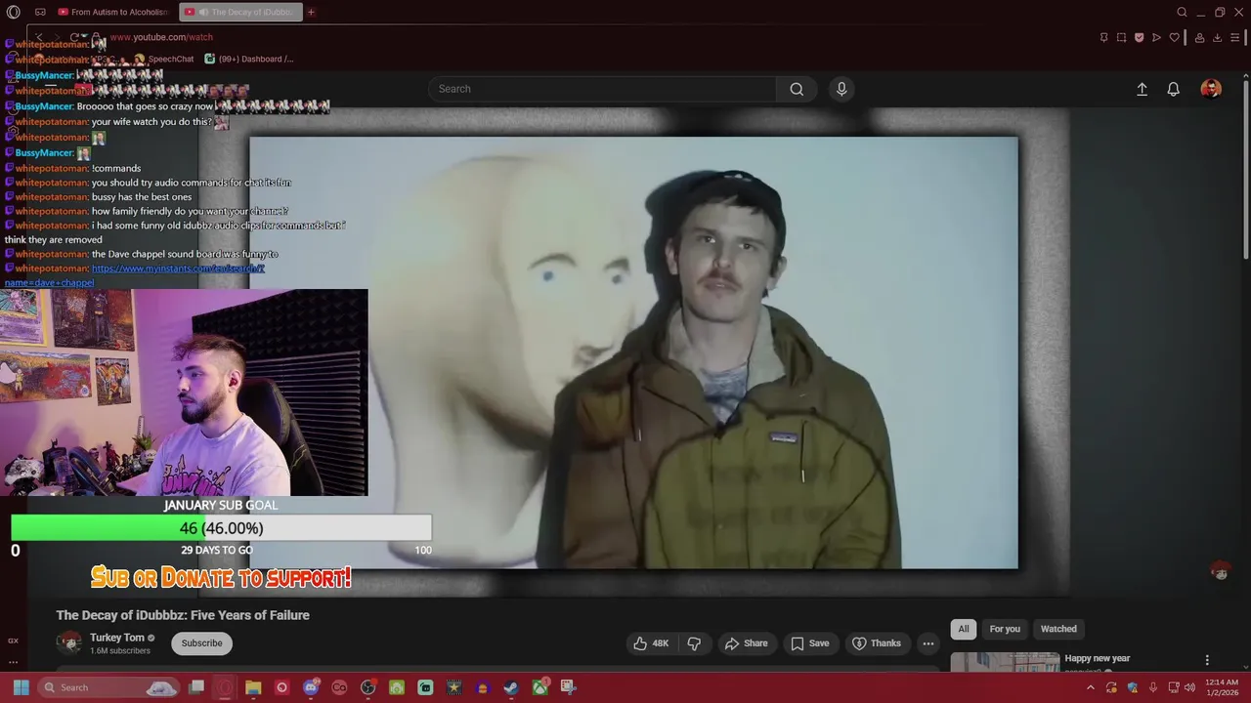Click the Opera pinboard pin icon

(1103, 37)
